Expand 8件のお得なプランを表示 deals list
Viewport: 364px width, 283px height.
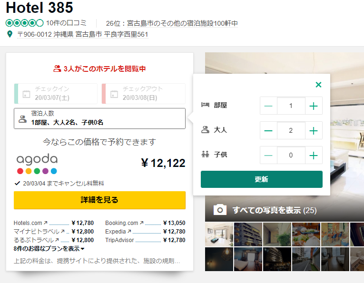49,249
